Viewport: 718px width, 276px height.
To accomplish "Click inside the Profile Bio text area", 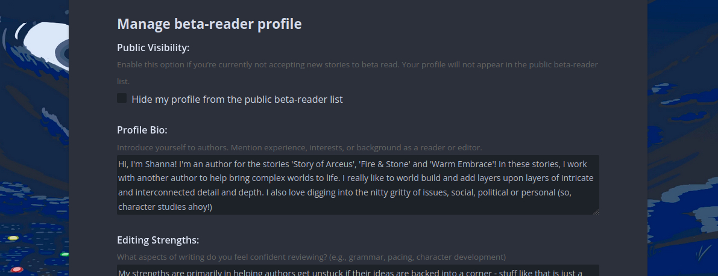I will click(x=357, y=185).
